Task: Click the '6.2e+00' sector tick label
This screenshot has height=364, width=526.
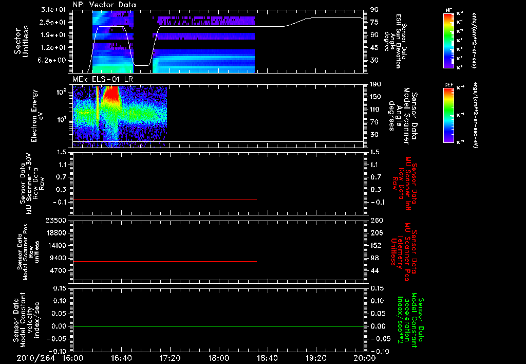Action: (x=53, y=60)
